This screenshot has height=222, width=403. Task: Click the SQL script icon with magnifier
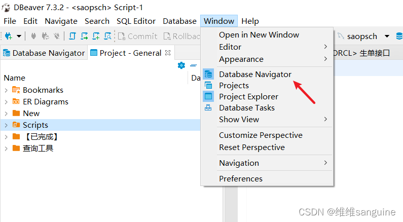point(107,36)
